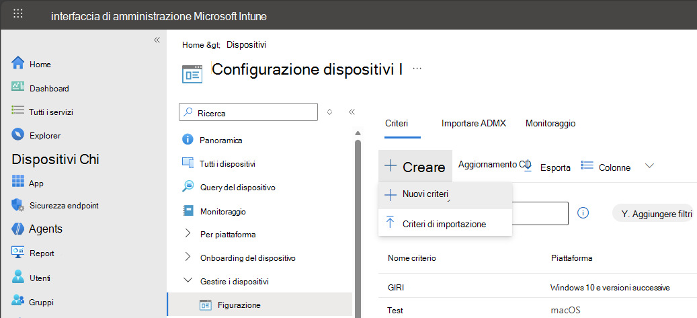Screen dimensions: 697x318
Task: Click the Aggiungere filtri button
Action: point(653,214)
